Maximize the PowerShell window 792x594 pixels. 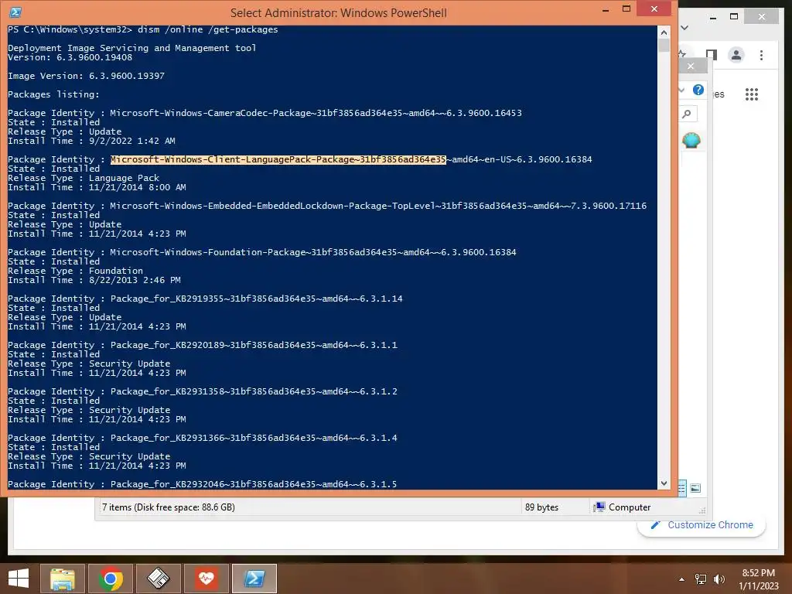point(626,9)
